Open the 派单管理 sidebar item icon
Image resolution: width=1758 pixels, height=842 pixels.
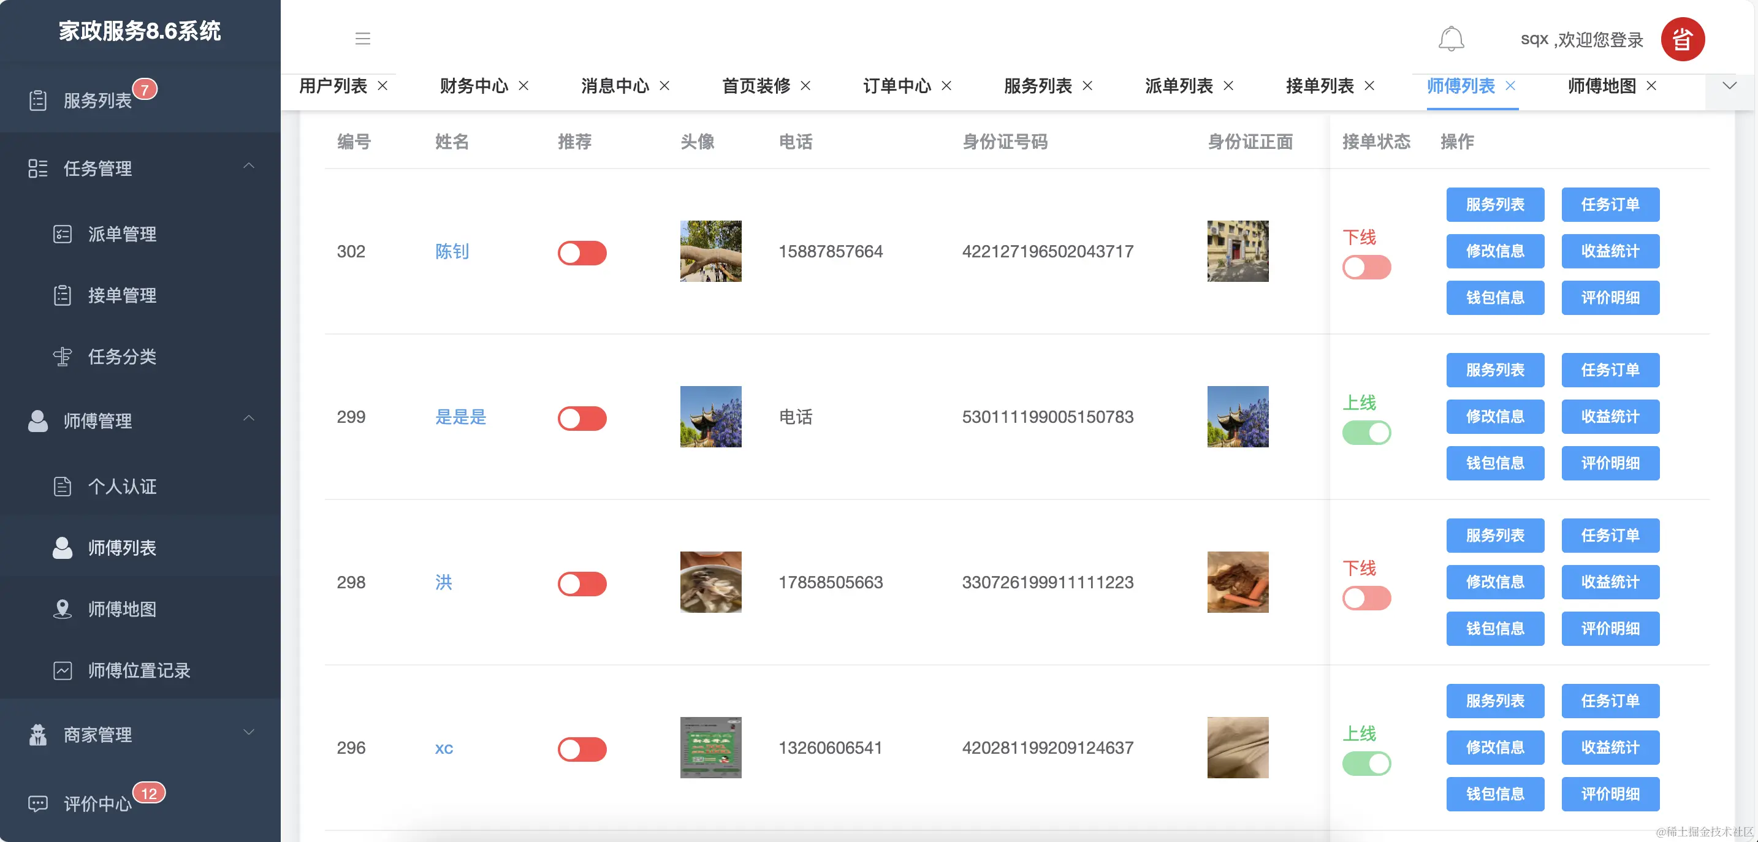tap(62, 234)
